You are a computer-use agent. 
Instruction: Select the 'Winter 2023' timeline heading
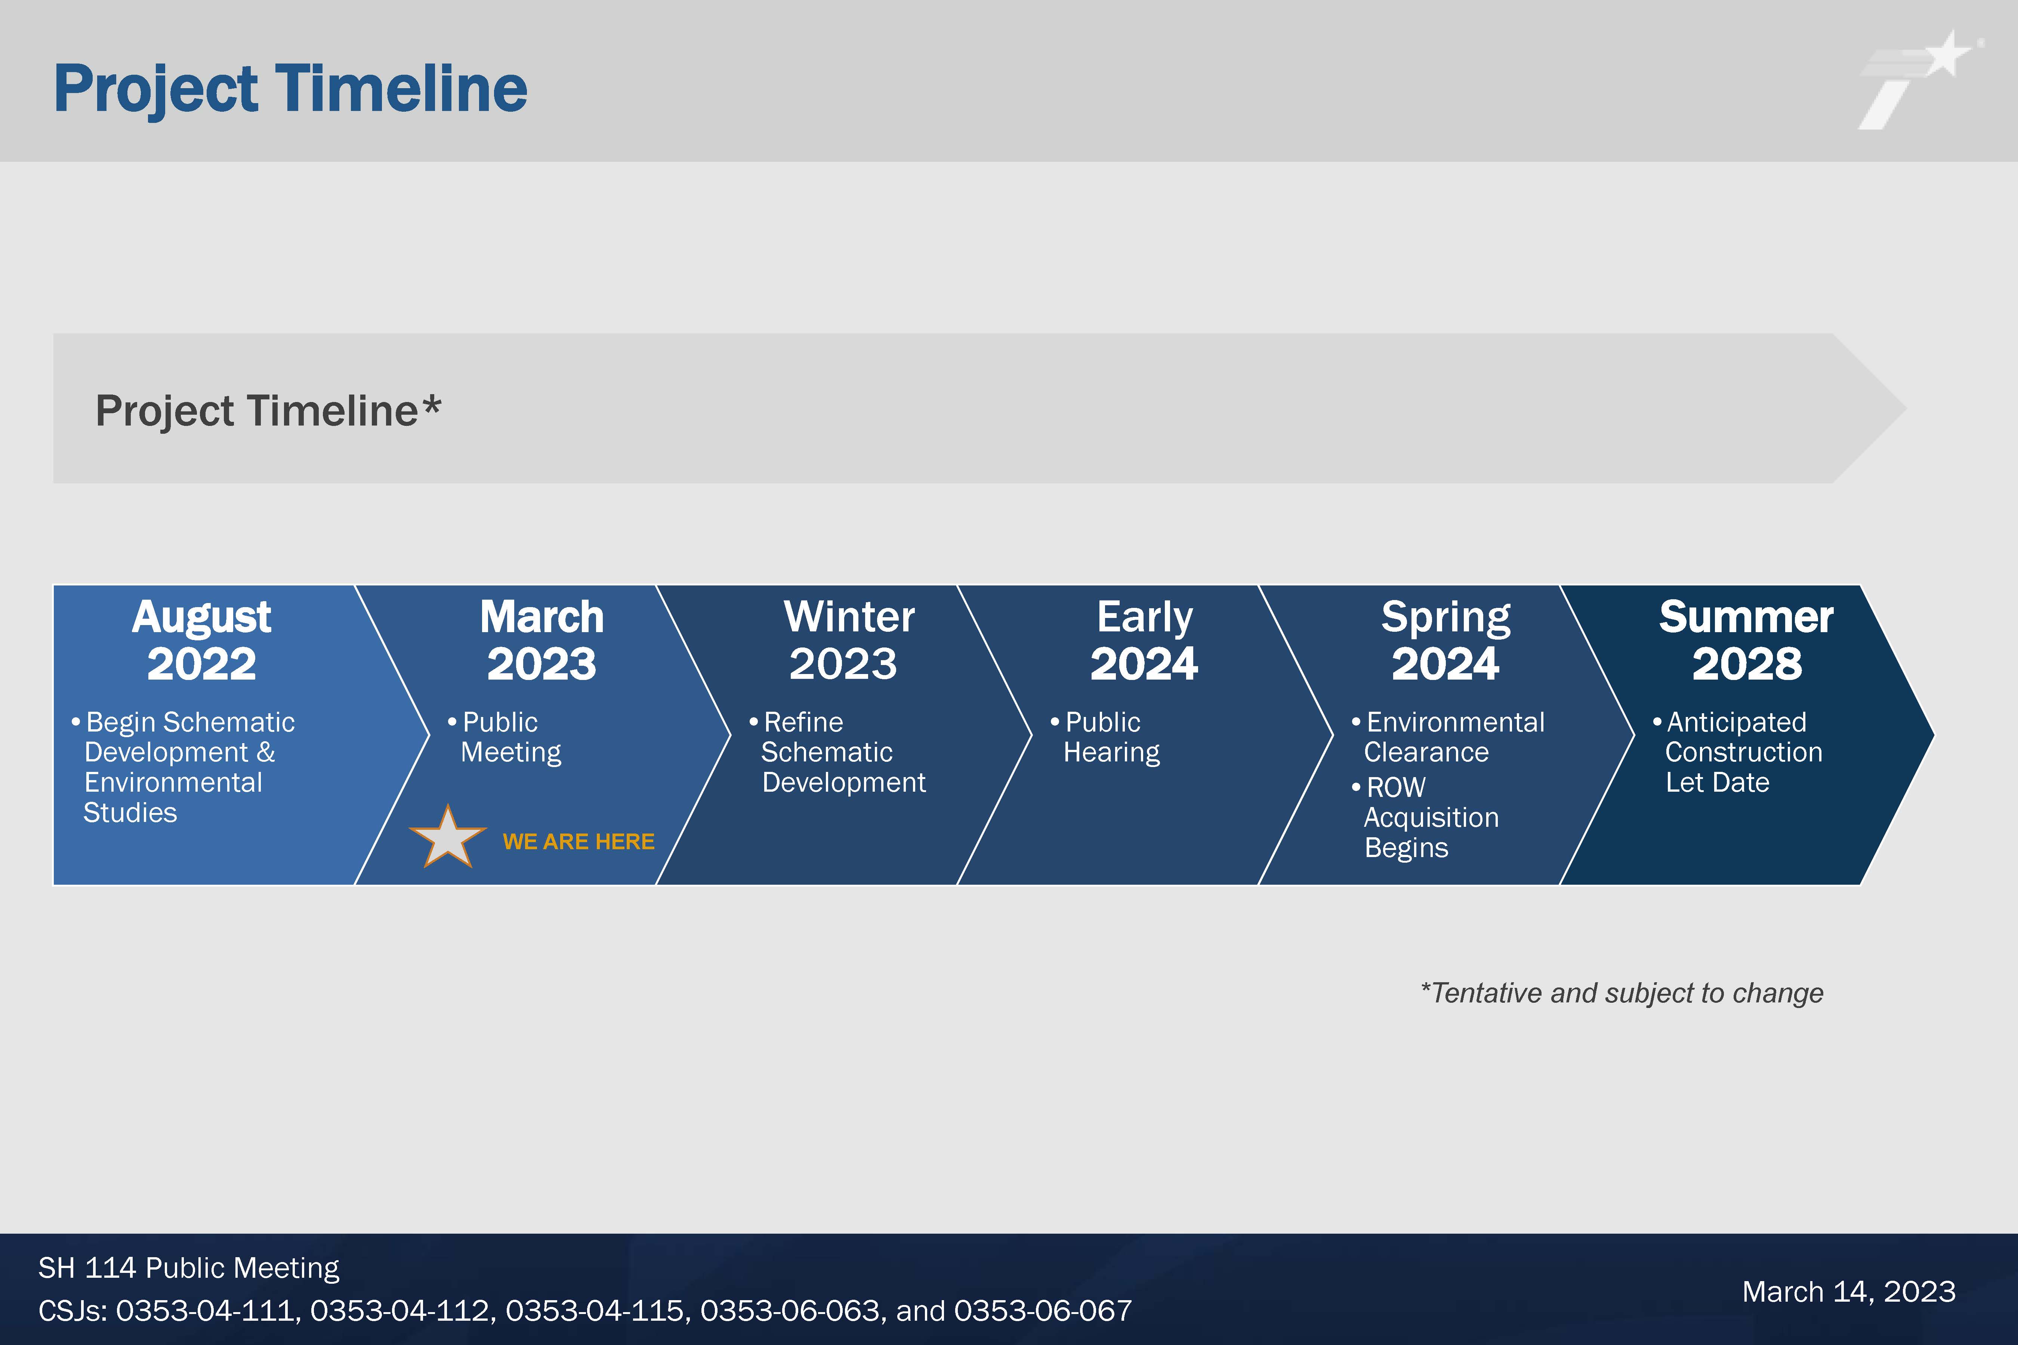tap(849, 640)
